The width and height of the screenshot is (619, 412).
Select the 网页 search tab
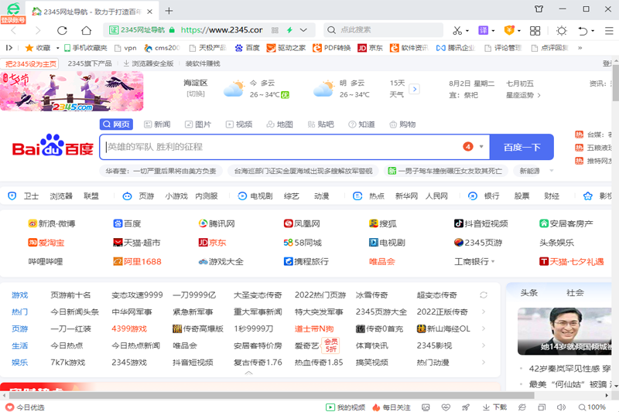coord(116,124)
